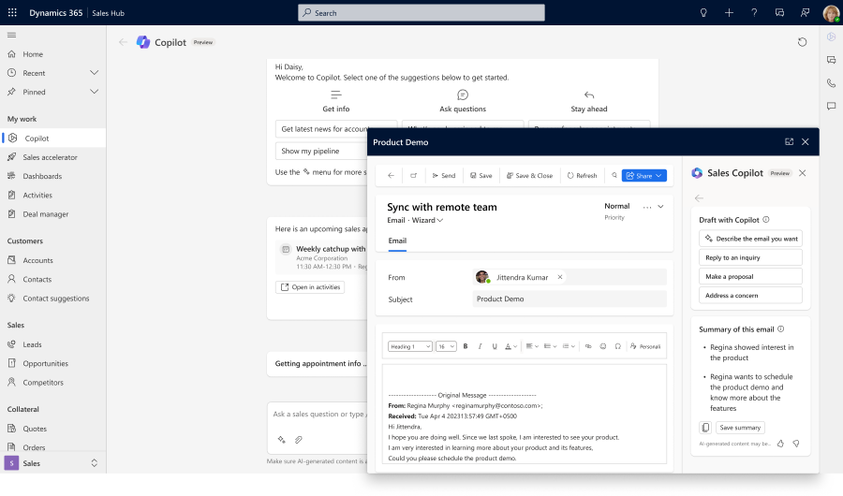This screenshot has height=496, width=843.
Task: Give thumbs up to the summary
Action: [780, 444]
